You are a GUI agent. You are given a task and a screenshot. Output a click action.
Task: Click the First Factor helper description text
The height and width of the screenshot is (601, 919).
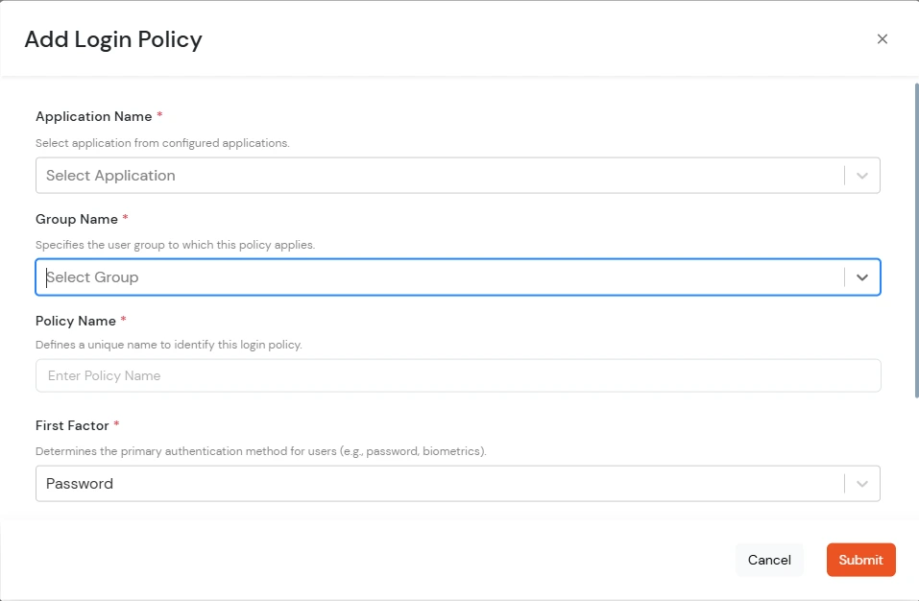coord(260,451)
